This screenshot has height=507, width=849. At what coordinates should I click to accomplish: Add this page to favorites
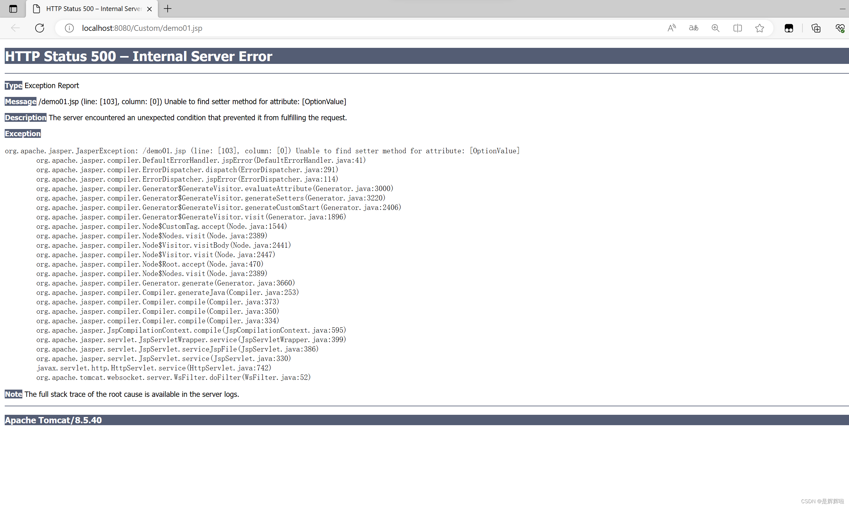click(x=760, y=28)
